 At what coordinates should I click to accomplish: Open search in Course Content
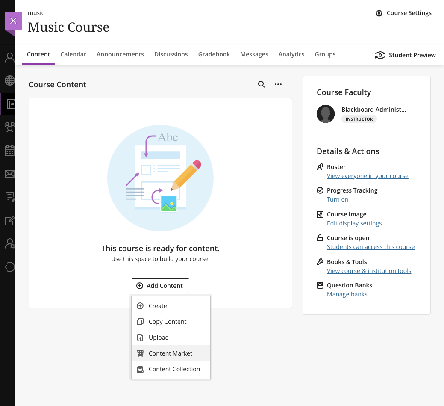point(261,84)
